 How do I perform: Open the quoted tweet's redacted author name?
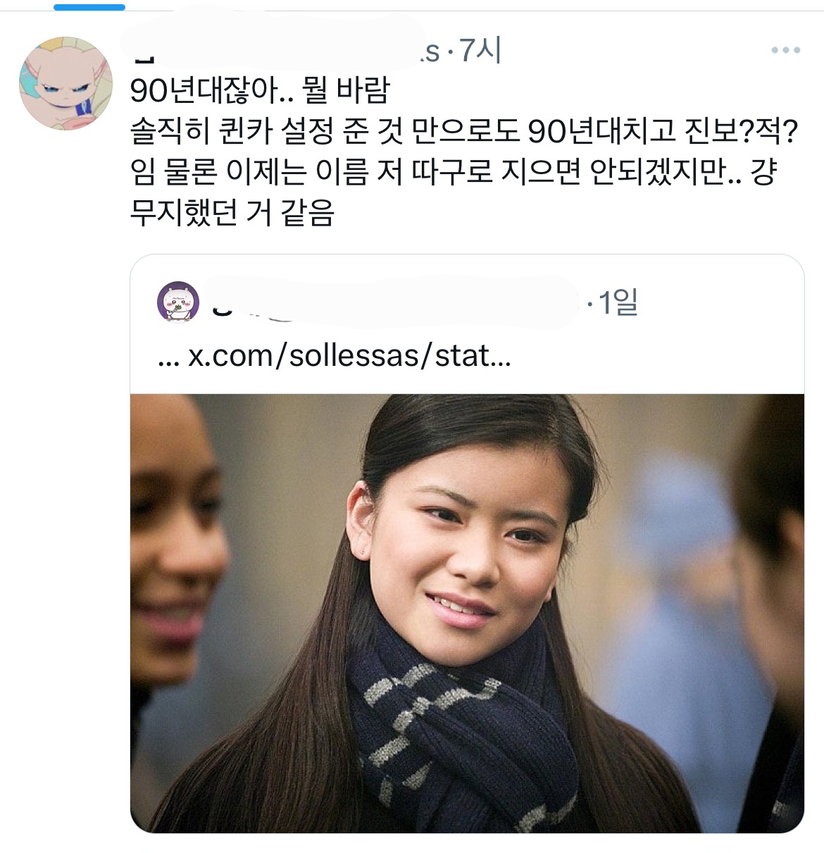394,302
